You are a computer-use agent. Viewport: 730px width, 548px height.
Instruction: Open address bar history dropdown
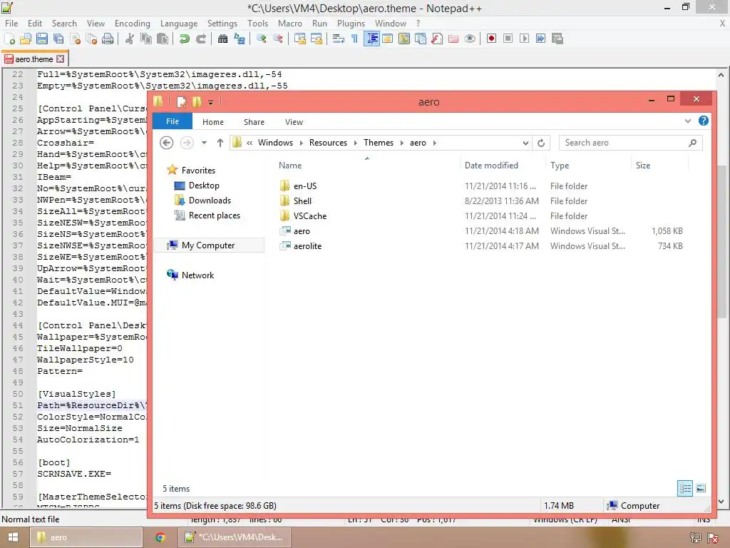tap(525, 143)
